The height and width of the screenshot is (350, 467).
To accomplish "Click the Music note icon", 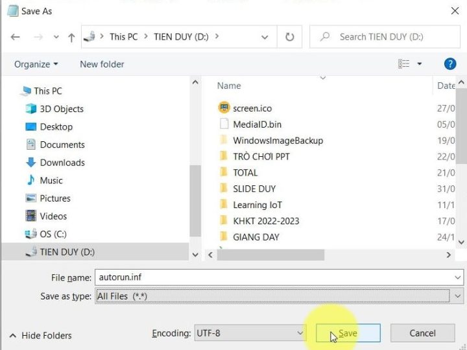I will point(30,180).
